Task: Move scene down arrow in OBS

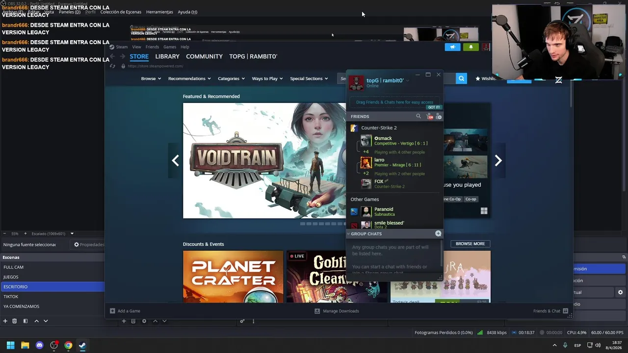Action: (46, 321)
